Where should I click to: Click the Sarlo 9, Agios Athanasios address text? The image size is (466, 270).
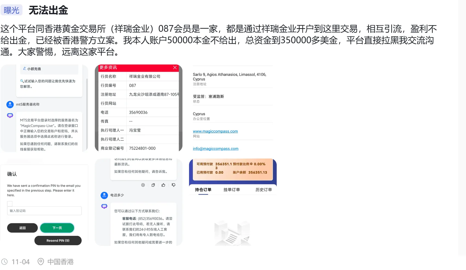(230, 77)
